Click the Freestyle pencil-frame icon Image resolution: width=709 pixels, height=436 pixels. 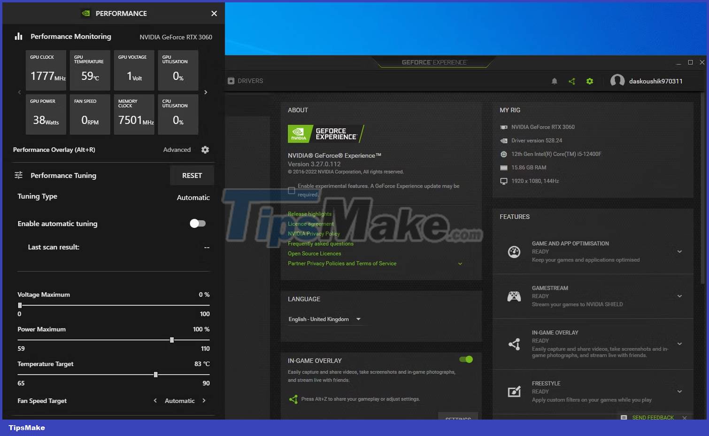pyautogui.click(x=514, y=391)
